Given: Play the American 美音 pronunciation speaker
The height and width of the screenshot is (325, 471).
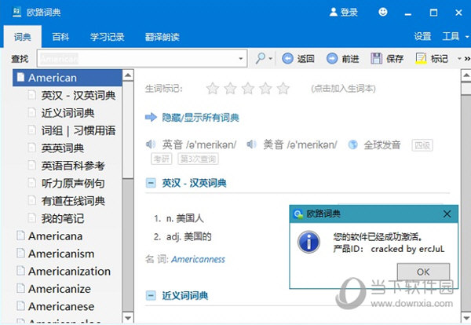Looking at the screenshot, I should [x=251, y=144].
